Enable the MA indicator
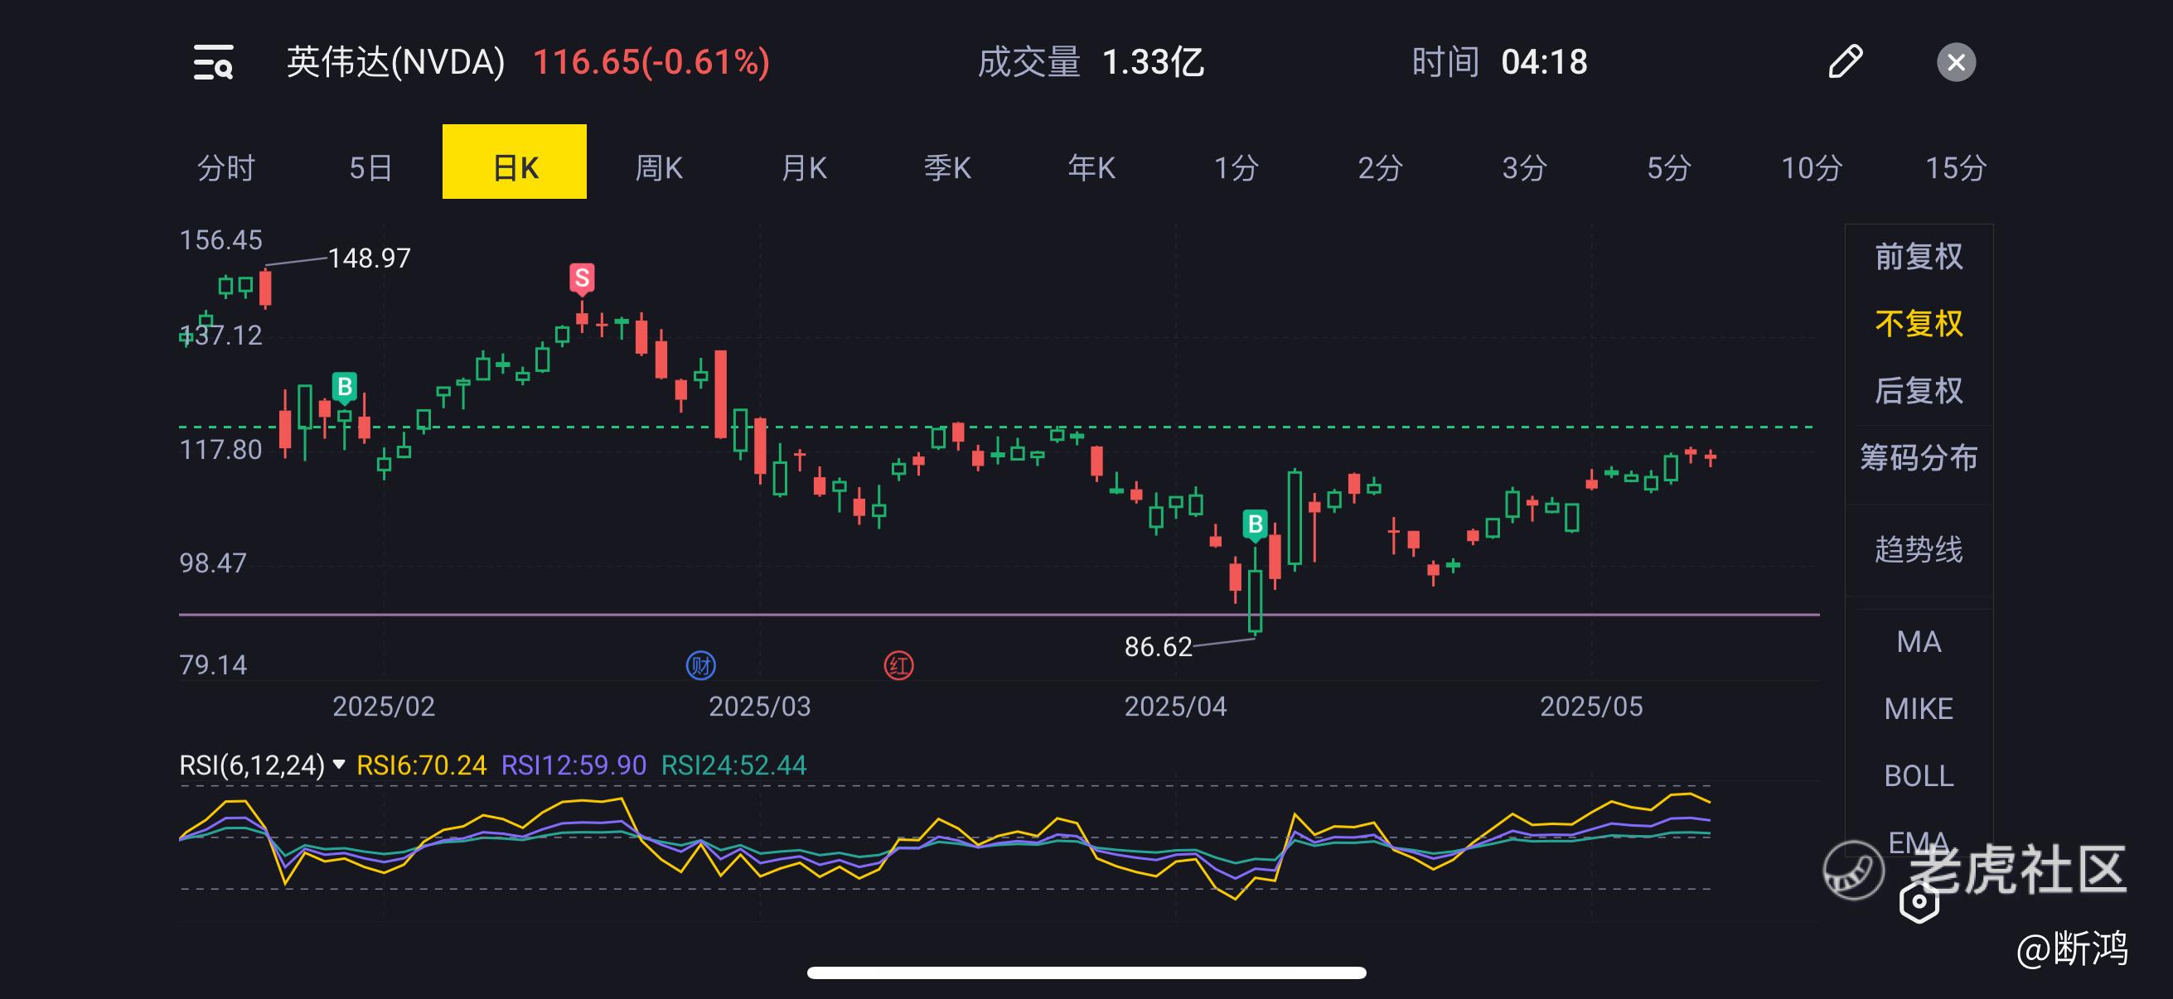Screen dimensions: 2173x999 point(1919,643)
